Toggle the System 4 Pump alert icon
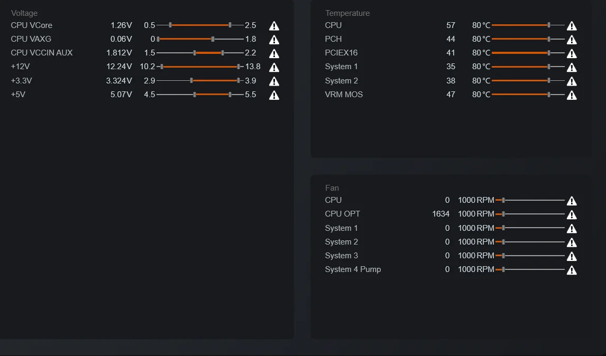The width and height of the screenshot is (606, 356). point(572,270)
